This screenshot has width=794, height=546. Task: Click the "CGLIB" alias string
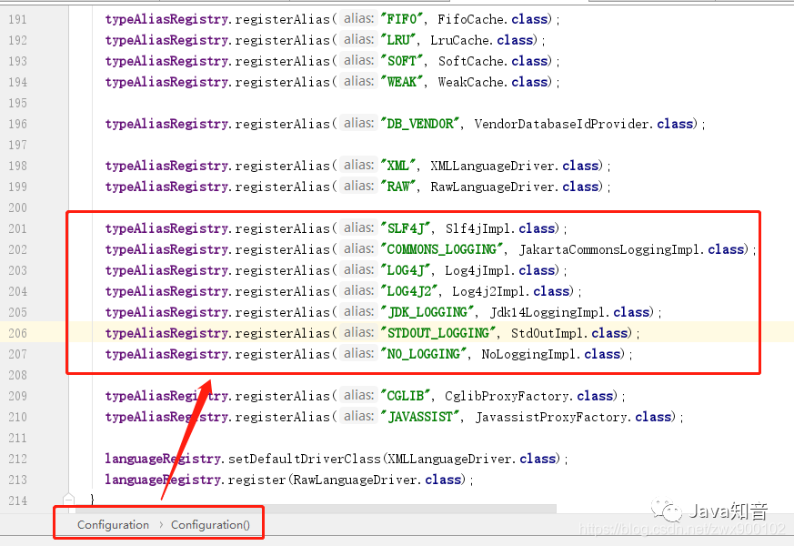coord(405,396)
